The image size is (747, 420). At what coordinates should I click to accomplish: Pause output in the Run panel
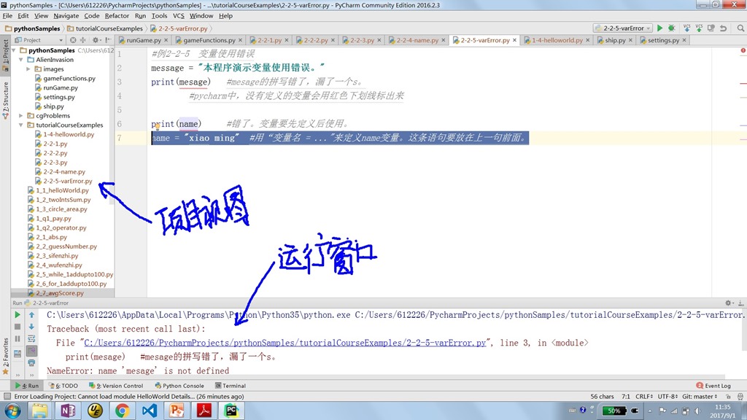point(18,338)
